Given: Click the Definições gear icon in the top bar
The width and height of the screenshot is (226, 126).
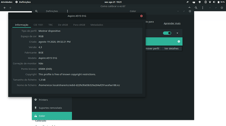Looking at the screenshot, I should 17,2.
